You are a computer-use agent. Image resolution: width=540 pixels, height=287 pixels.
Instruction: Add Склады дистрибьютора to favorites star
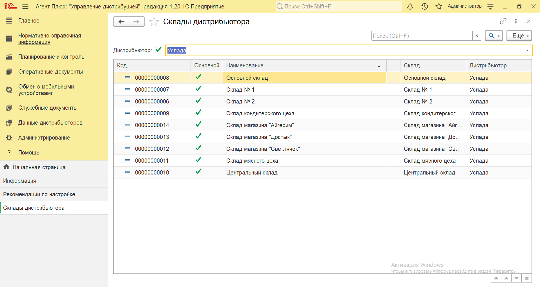coord(154,21)
